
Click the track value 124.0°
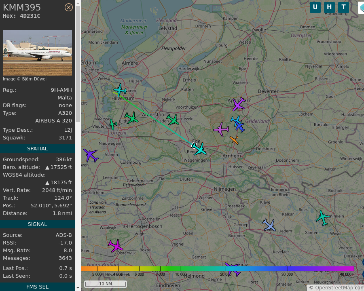[x=62, y=198]
